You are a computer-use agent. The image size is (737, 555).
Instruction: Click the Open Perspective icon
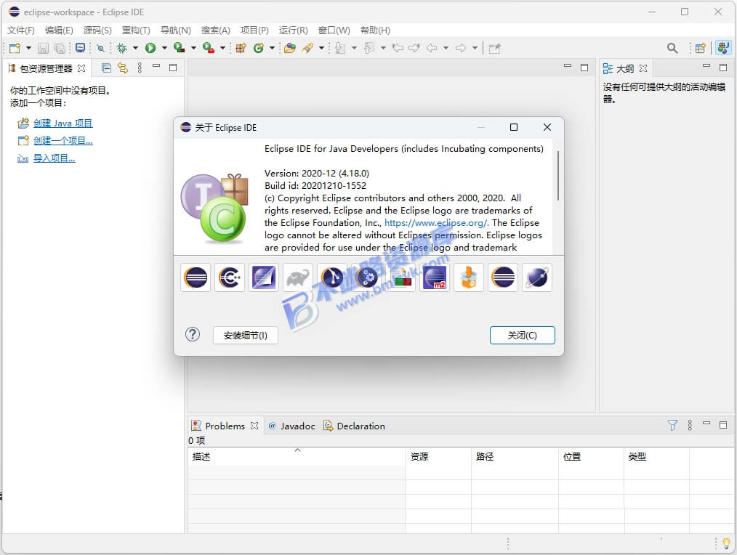pyautogui.click(x=701, y=48)
